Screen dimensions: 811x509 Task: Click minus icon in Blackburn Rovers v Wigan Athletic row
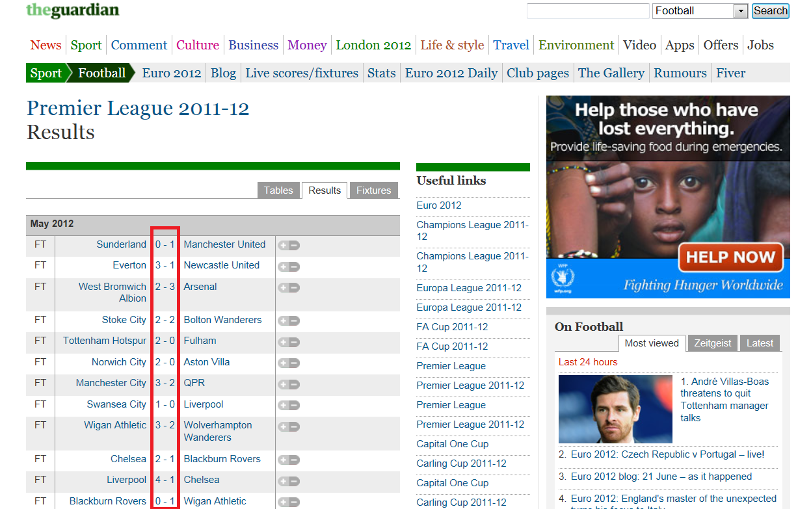295,502
